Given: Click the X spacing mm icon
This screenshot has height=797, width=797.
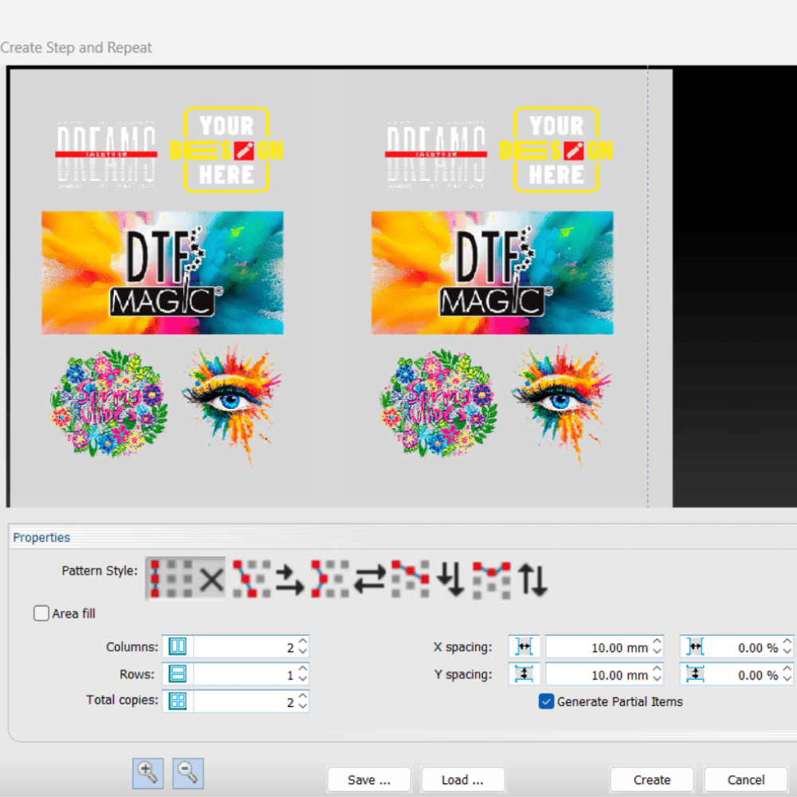Looking at the screenshot, I should 524,647.
